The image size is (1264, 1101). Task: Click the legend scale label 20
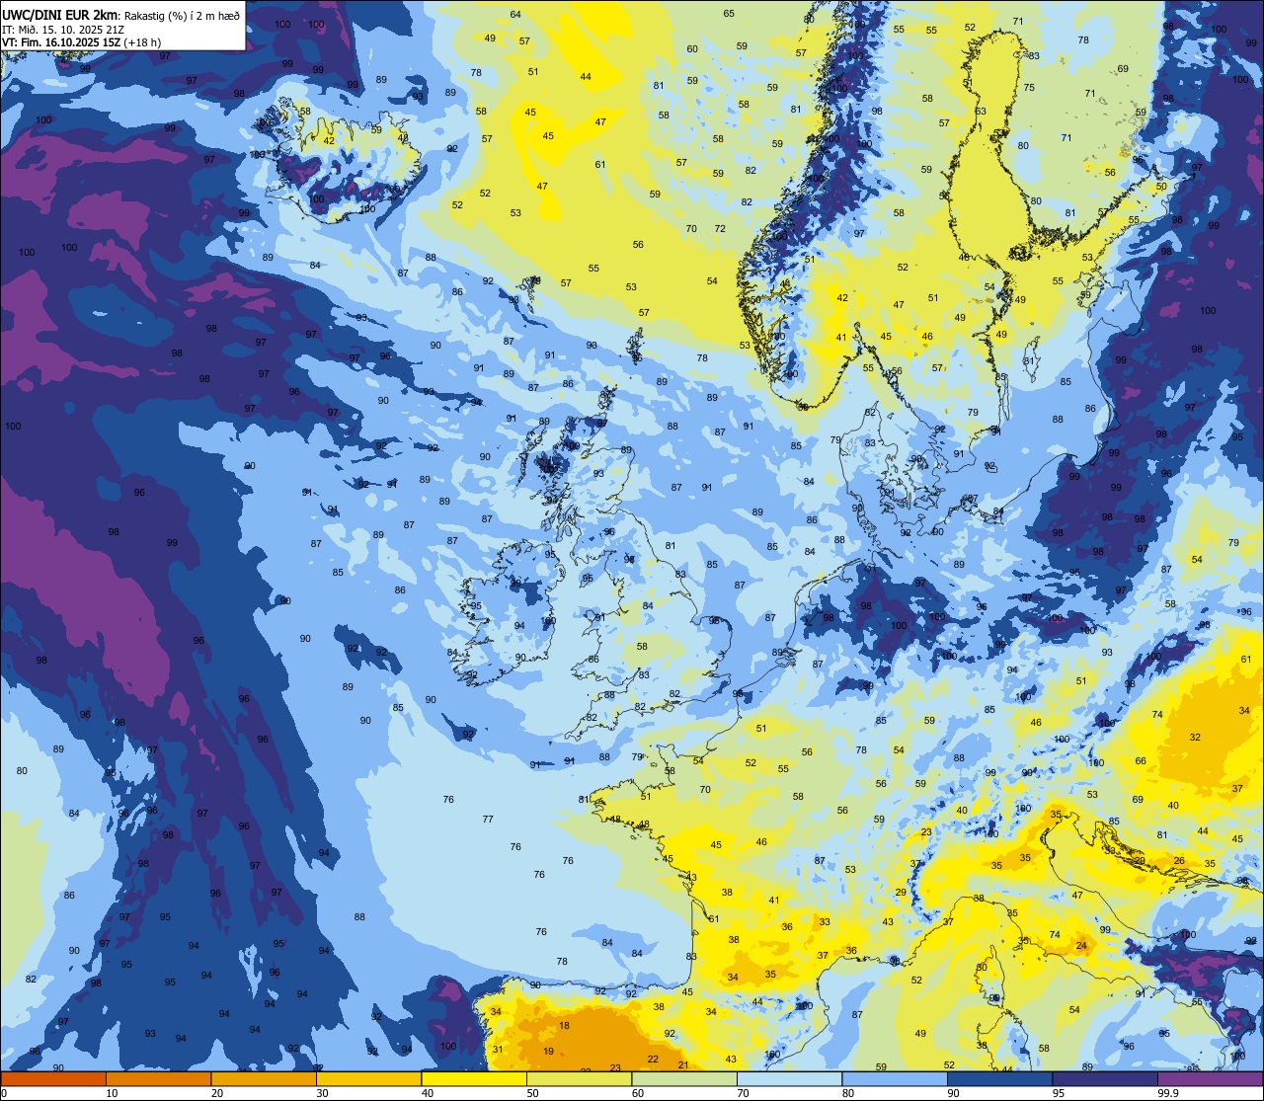pyautogui.click(x=217, y=1093)
